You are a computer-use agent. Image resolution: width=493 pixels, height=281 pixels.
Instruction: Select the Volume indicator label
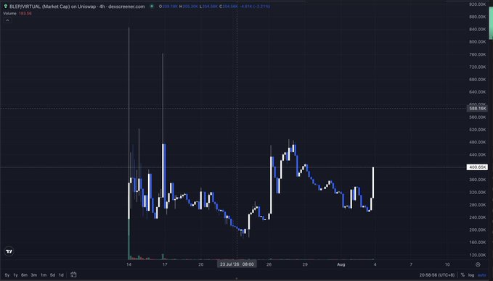(x=9, y=14)
